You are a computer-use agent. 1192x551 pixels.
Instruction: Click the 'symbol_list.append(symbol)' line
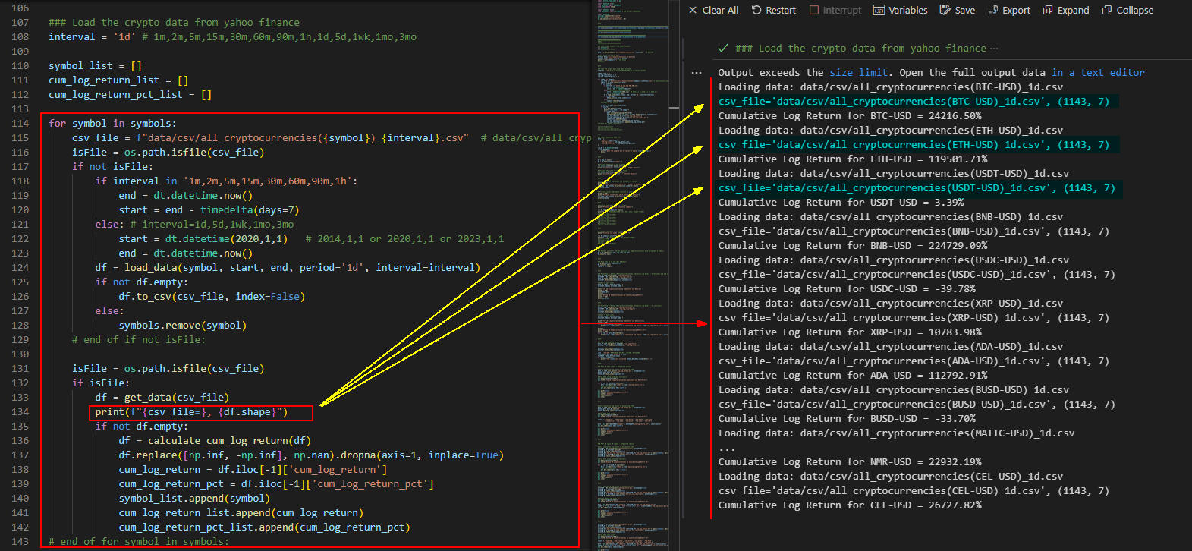click(194, 498)
